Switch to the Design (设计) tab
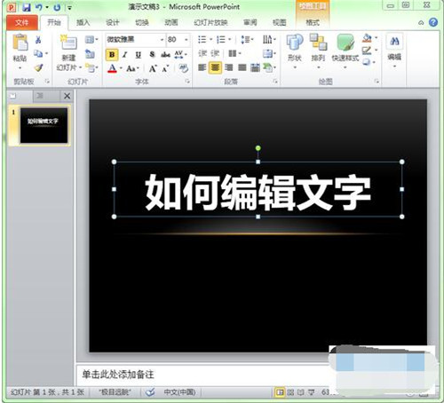The image size is (444, 403). click(113, 22)
